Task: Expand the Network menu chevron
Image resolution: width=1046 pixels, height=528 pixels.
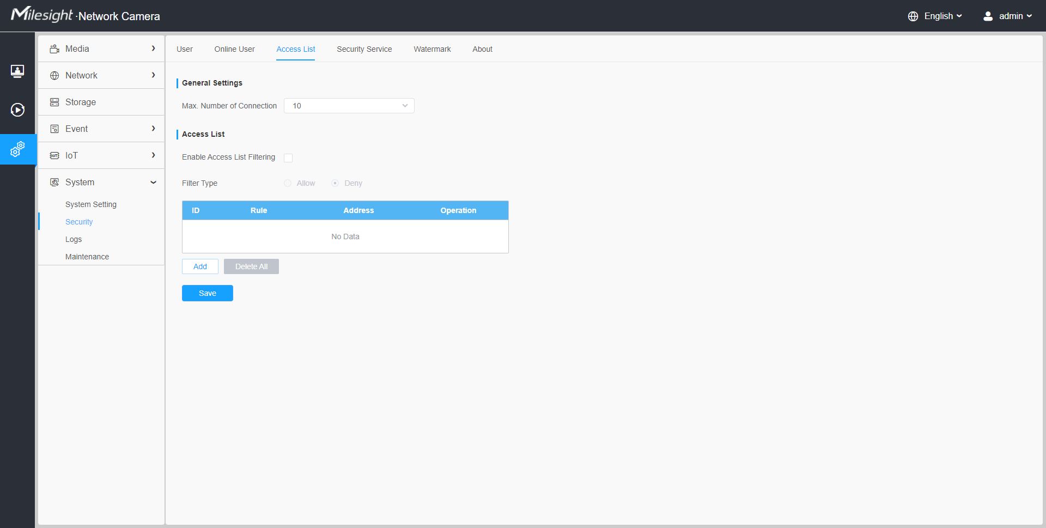Action: point(153,75)
